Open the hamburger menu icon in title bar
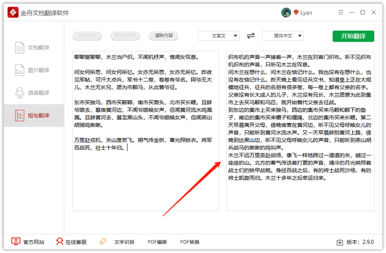This screenshot has width=386, height=253. point(341,12)
